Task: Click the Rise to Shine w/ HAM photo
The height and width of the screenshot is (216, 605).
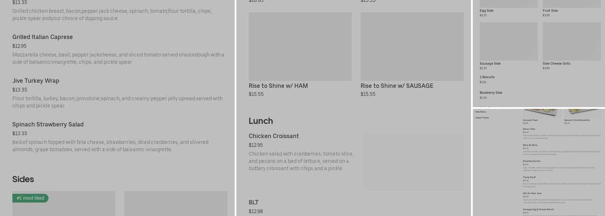Action: (300, 47)
